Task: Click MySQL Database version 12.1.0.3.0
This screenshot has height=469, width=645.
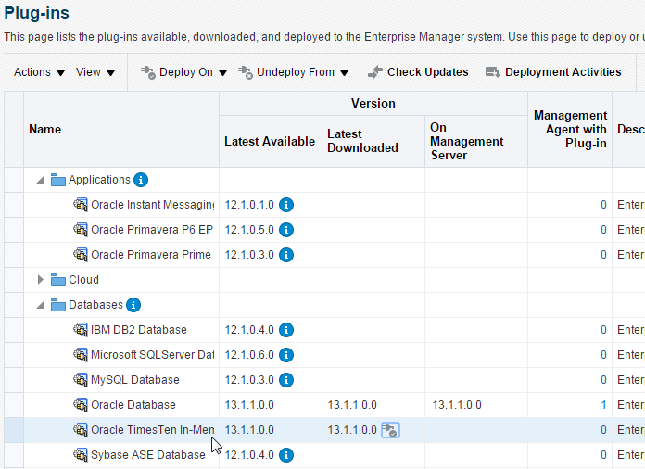Action: pyautogui.click(x=249, y=380)
